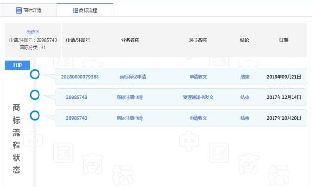Viewport: 312px width, 187px height.
Task: Open the 商标详情 tab
Action: [x=28, y=10]
